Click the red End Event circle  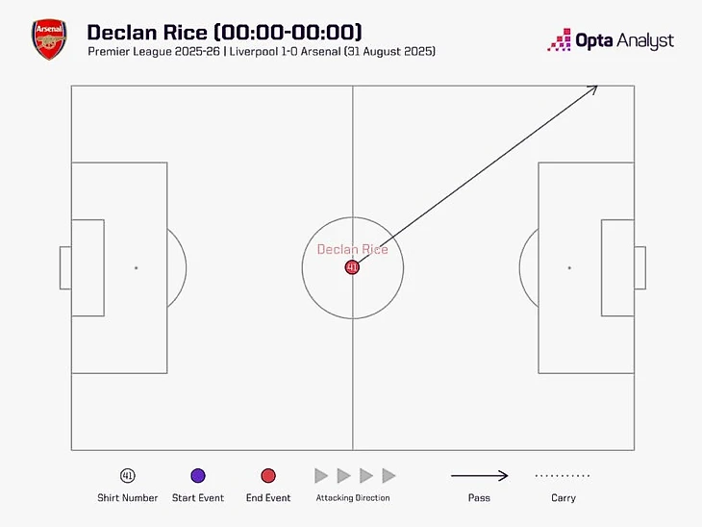[268, 476]
